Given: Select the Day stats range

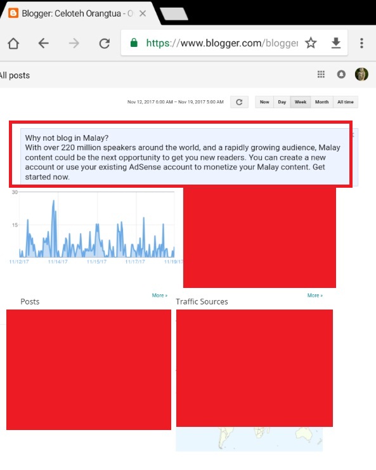Looking at the screenshot, I should pyautogui.click(x=282, y=102).
